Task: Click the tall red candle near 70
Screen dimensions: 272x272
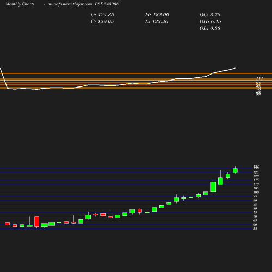Action: coord(37,221)
